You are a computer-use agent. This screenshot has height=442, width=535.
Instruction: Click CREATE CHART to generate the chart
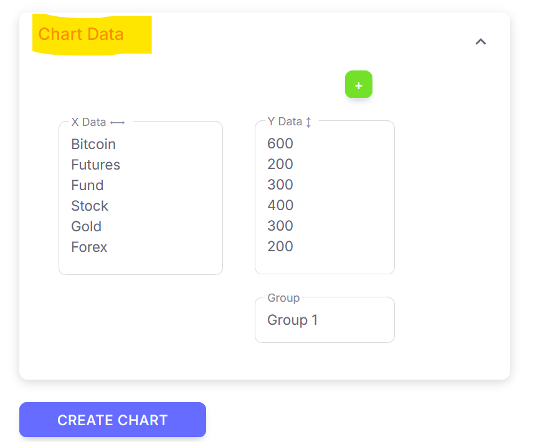pyautogui.click(x=112, y=420)
